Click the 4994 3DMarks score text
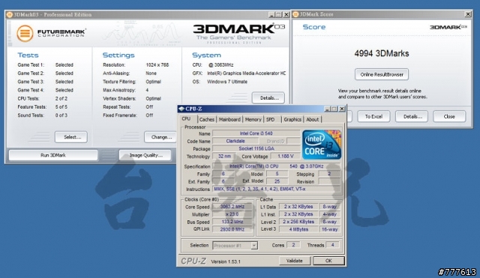Screen dimensions: 480x278 (382, 53)
